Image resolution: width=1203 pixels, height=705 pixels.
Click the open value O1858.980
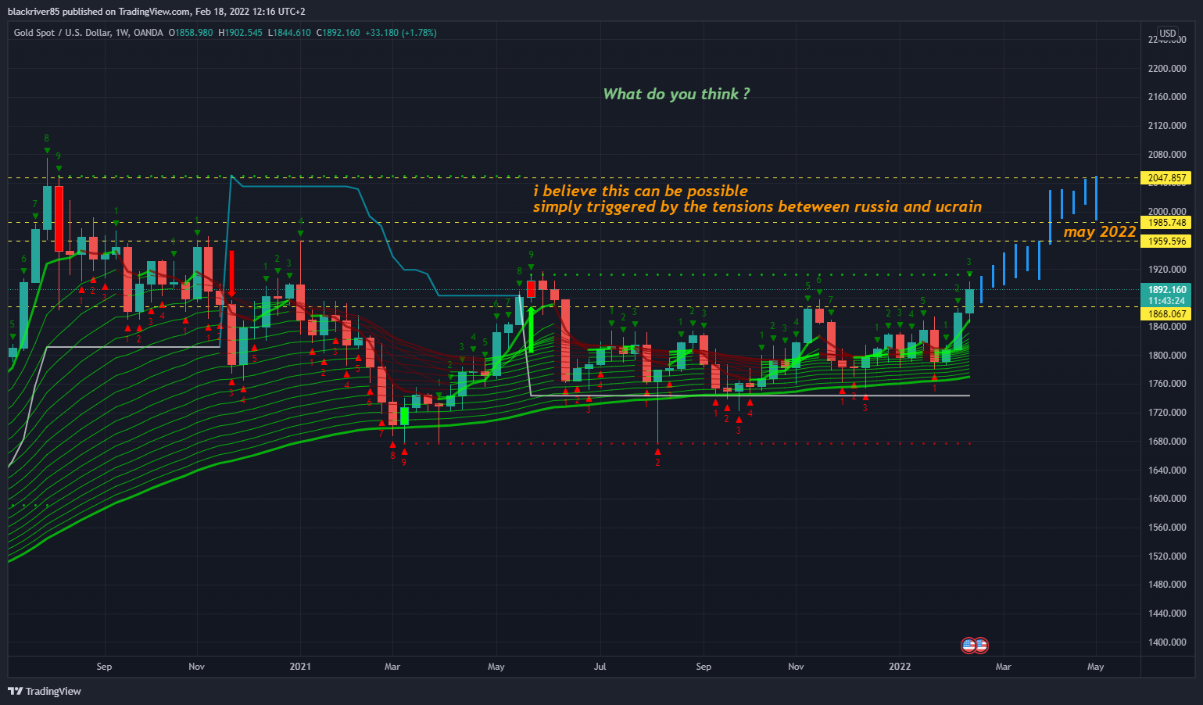click(190, 33)
